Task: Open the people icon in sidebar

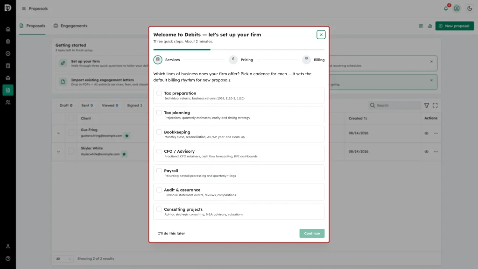Action: (8, 102)
